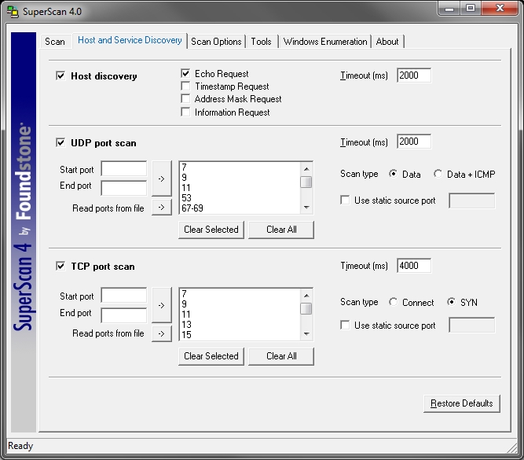Select port 9 in TCP list
Viewport: 524px width, 460px height.
[x=240, y=304]
